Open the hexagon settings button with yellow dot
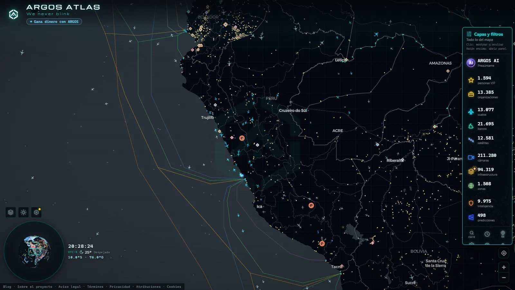The height and width of the screenshot is (290, 515). click(36, 212)
